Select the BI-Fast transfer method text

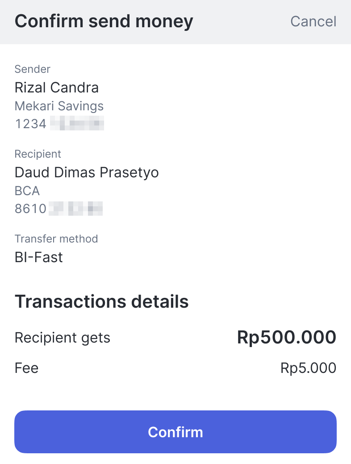point(39,257)
